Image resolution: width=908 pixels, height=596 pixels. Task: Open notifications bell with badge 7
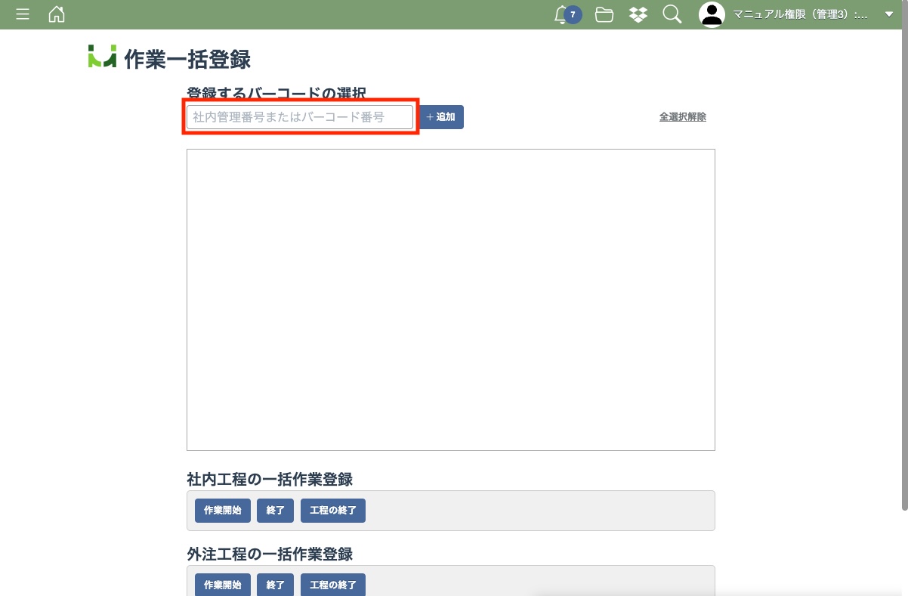(562, 14)
